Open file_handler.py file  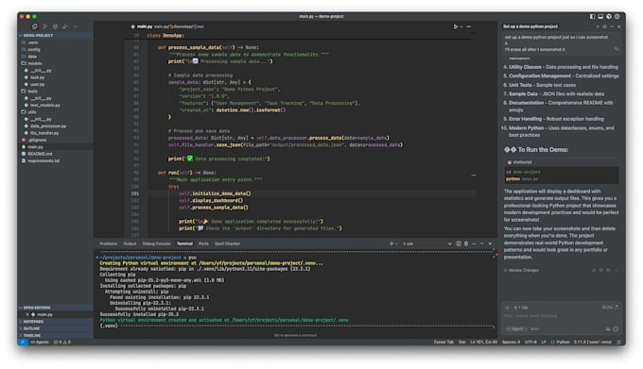click(56, 133)
